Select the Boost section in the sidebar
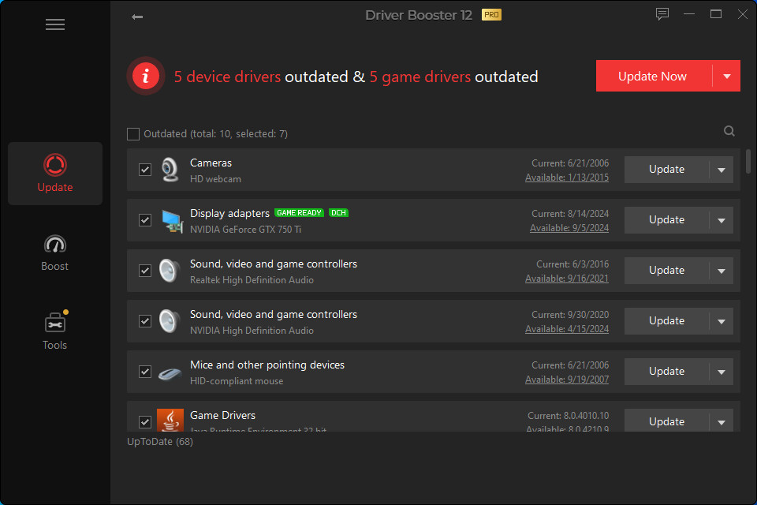The image size is (757, 505). tap(54, 251)
